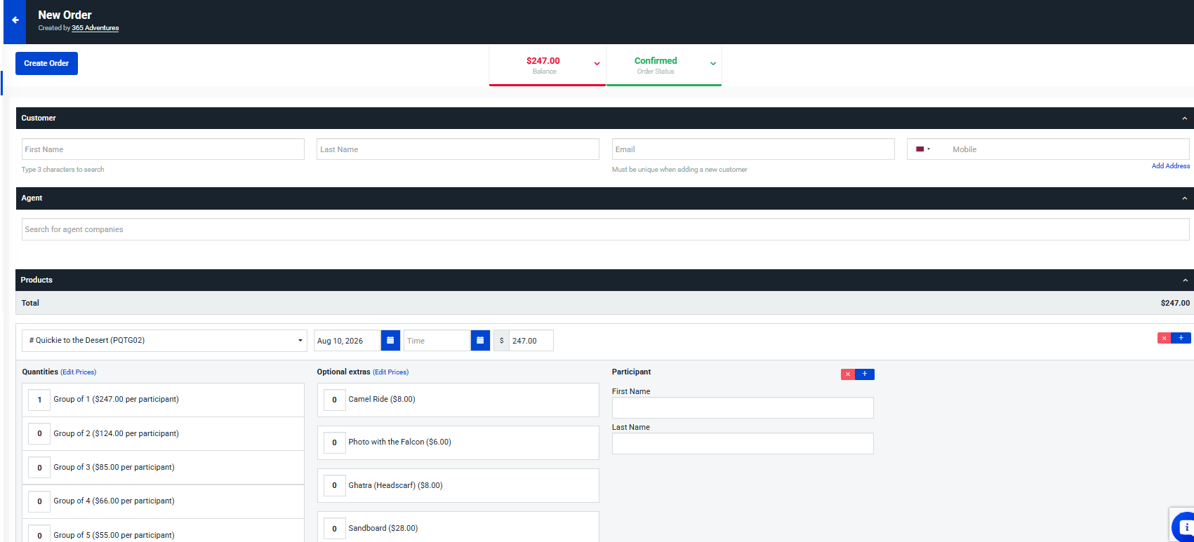Search for agent companies field

point(606,229)
